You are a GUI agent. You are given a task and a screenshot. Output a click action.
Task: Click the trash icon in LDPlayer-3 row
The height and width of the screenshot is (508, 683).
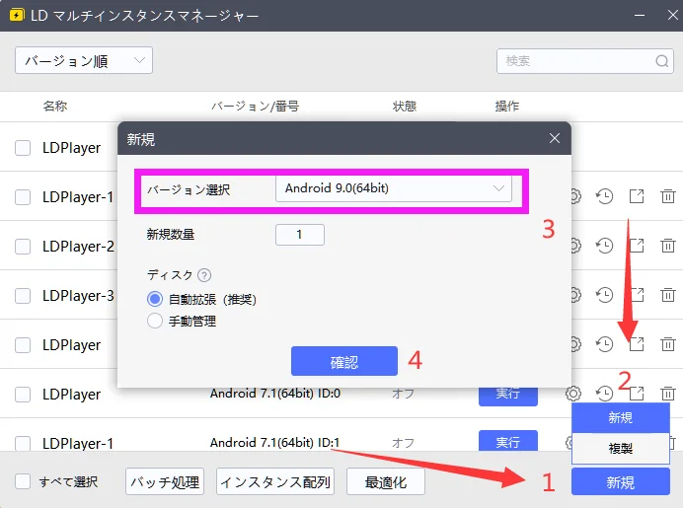(668, 295)
